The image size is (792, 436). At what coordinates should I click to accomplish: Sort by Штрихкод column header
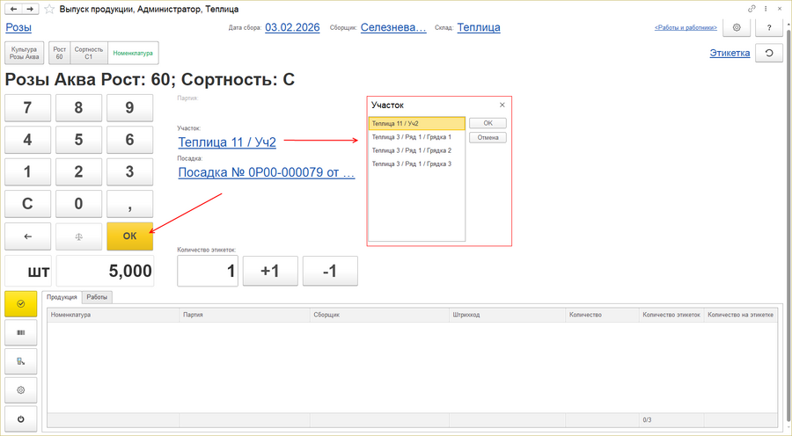(507, 315)
